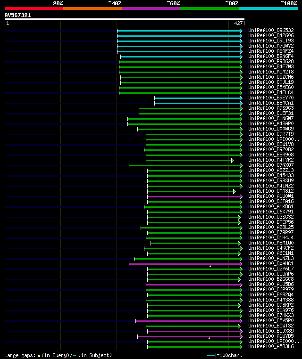The image size is (302, 359).
Task: Select the UniRef100_Q6TA16 label
Action: (271, 201)
